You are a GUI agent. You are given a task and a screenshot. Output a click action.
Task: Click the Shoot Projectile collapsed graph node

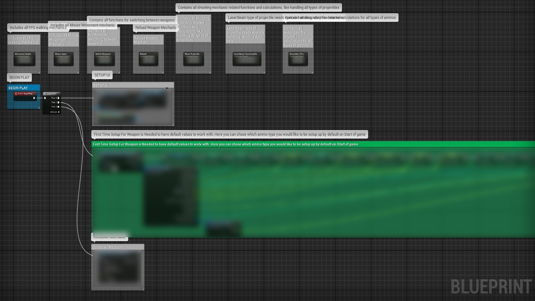point(193,58)
